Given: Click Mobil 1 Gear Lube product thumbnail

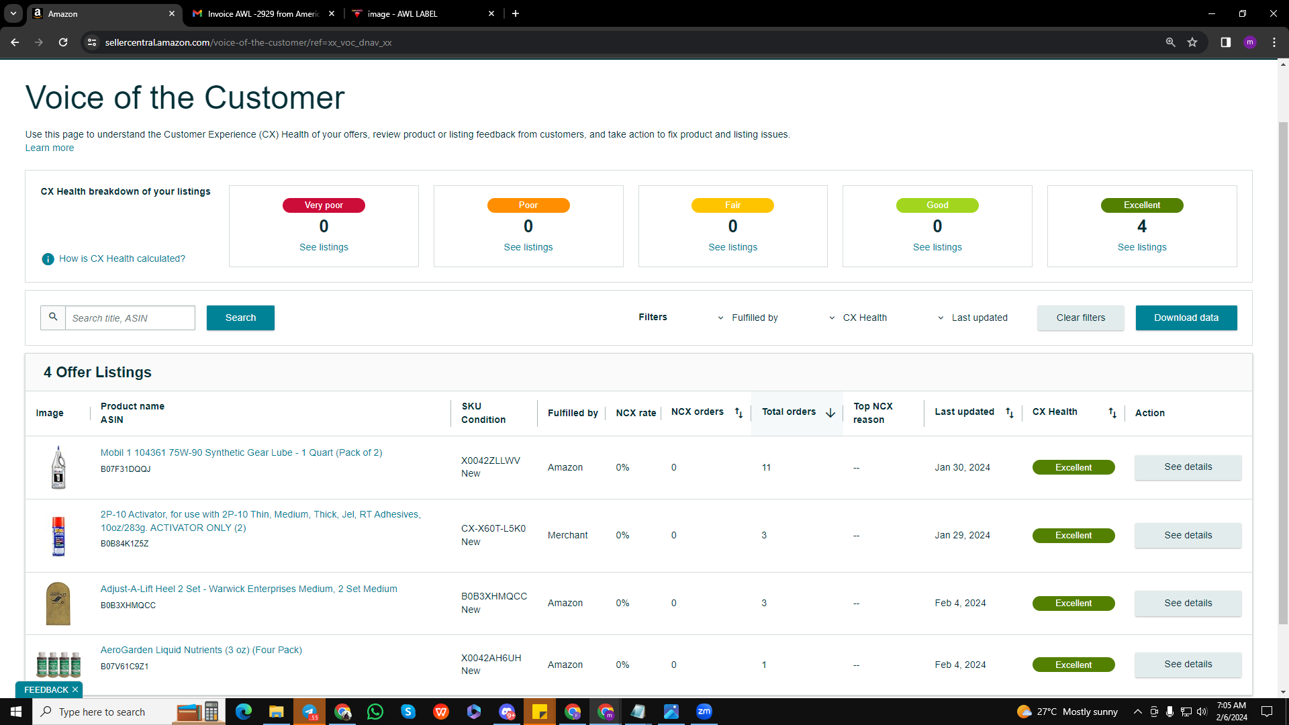Looking at the screenshot, I should point(58,467).
